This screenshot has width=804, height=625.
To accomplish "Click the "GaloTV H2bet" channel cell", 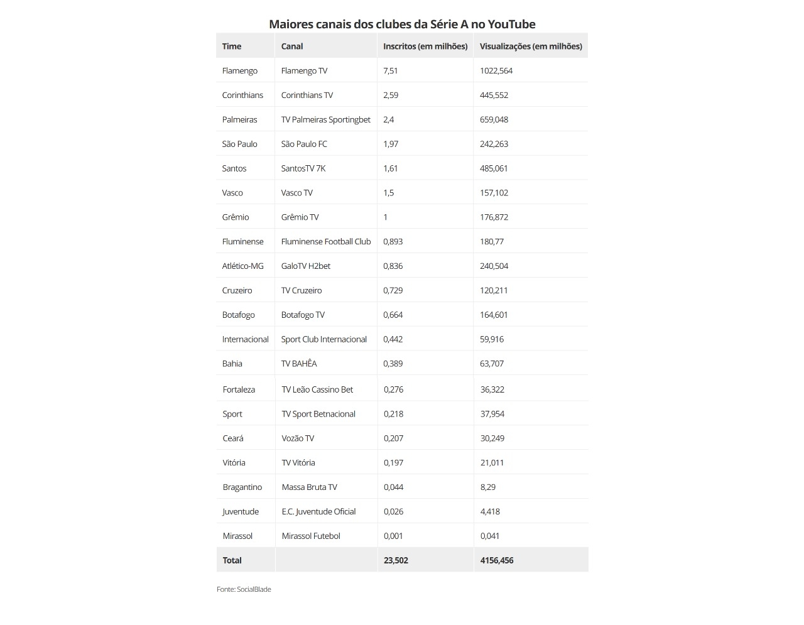I will [x=306, y=266].
